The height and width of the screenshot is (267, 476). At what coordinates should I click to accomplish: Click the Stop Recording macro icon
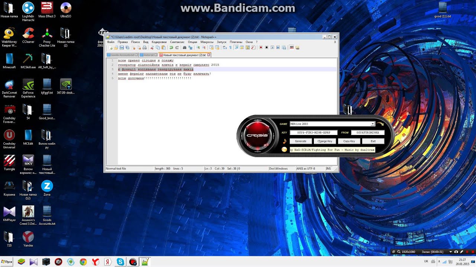tap(267, 47)
